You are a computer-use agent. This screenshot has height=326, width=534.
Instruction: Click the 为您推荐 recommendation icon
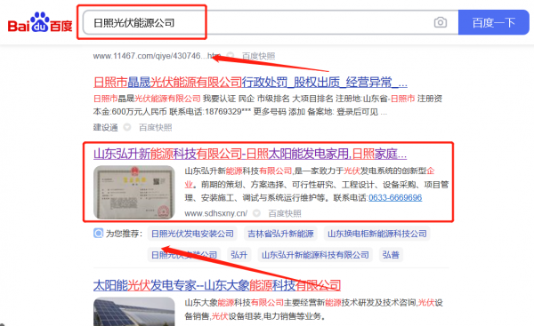coord(98,234)
